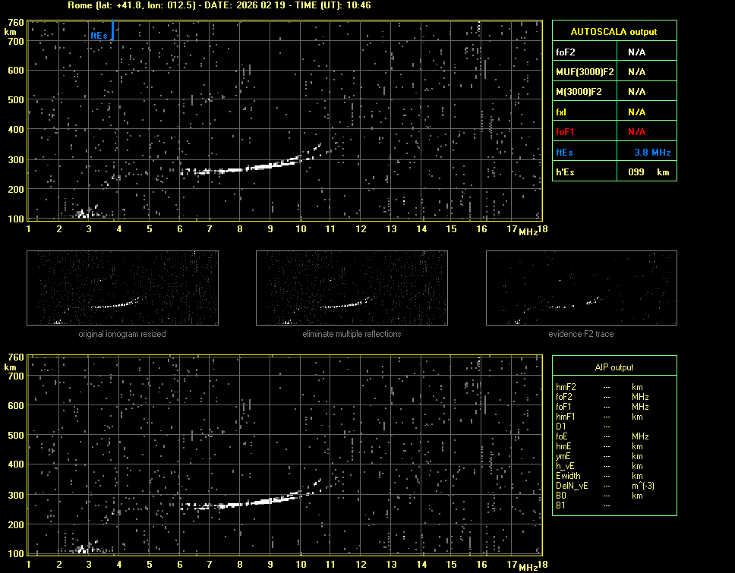735x573 pixels.
Task: Open the "evidence F2 trace" thumbnail
Action: click(581, 288)
